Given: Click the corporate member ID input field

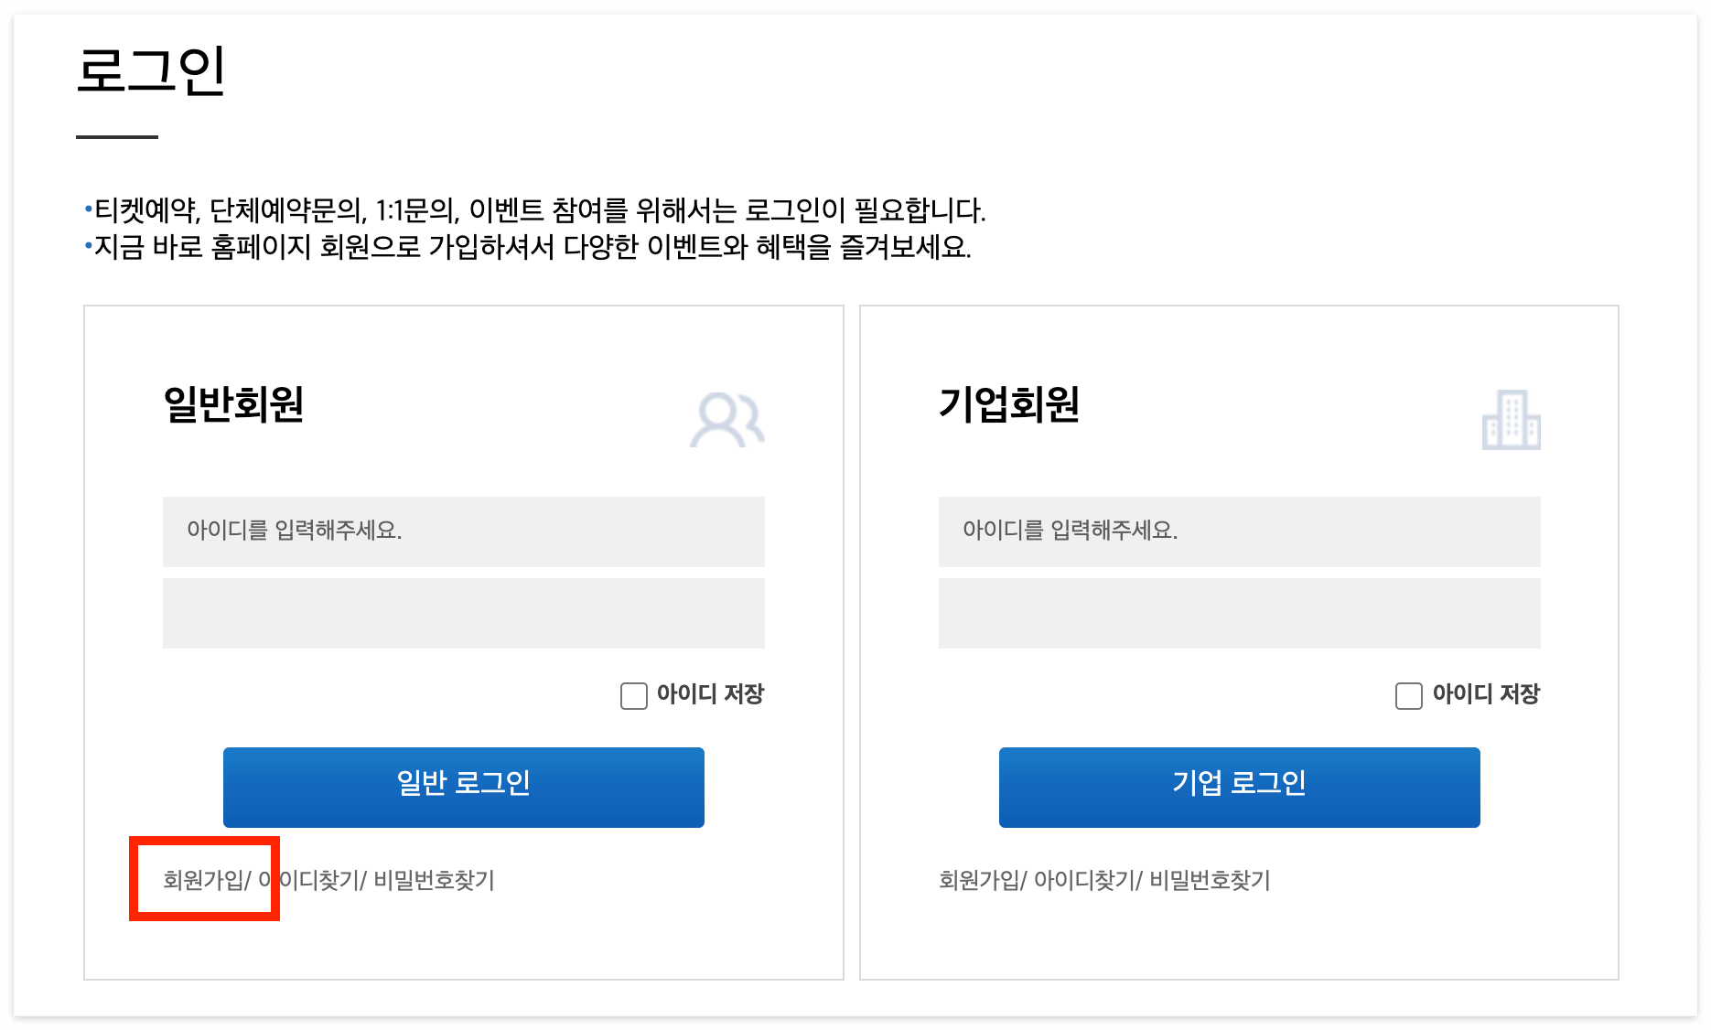Looking at the screenshot, I should pyautogui.click(x=1238, y=531).
